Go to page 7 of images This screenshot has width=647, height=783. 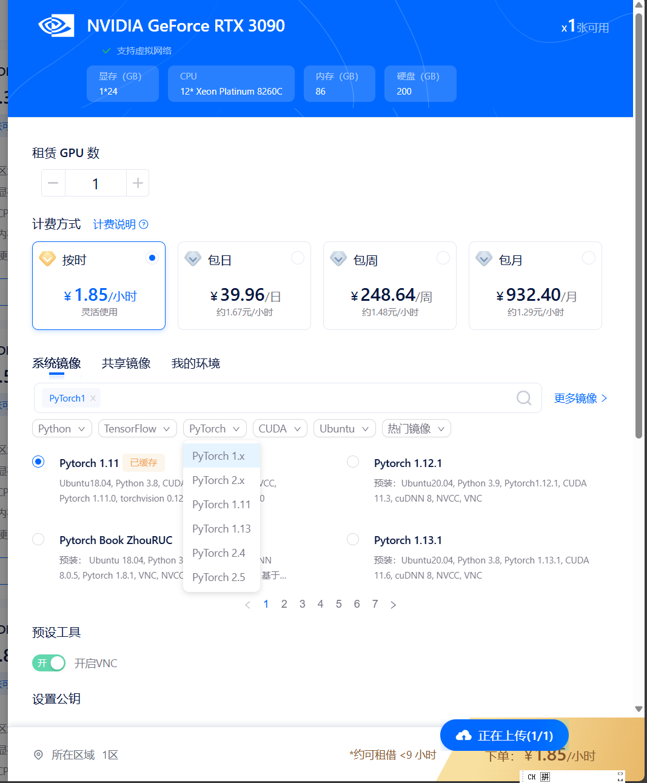375,604
